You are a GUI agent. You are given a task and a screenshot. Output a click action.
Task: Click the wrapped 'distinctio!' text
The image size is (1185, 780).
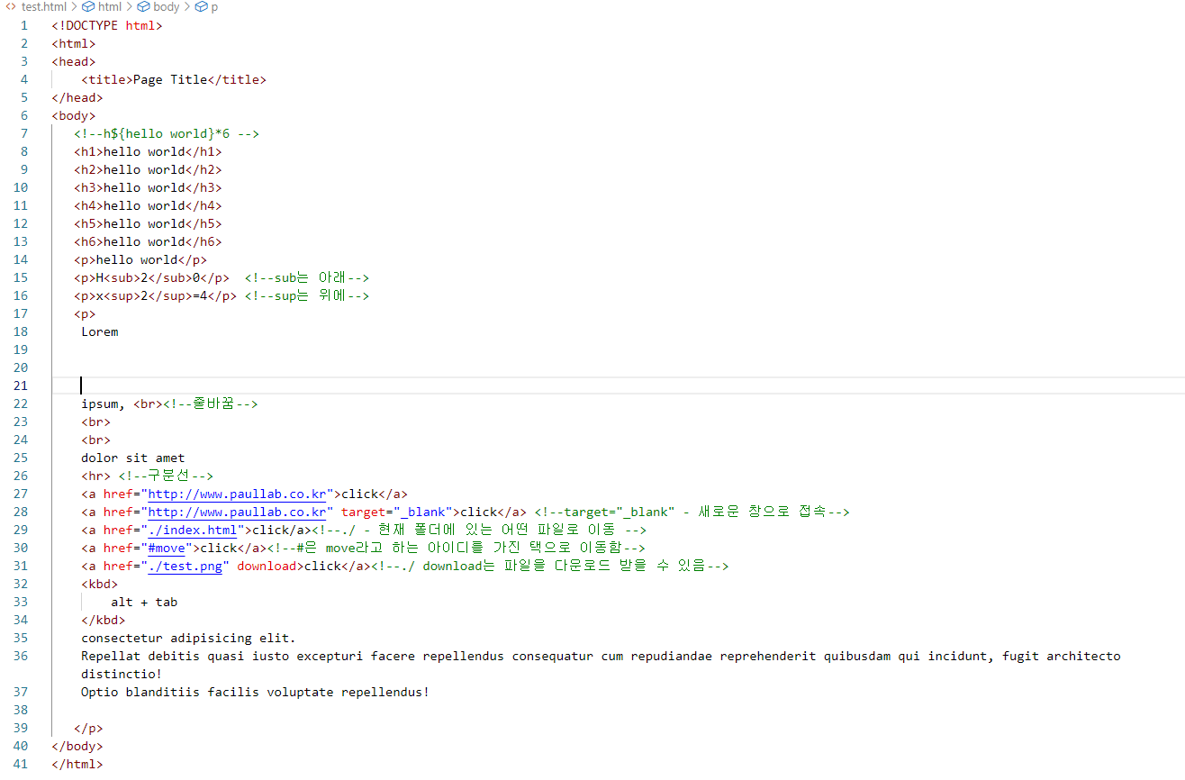coord(122,674)
